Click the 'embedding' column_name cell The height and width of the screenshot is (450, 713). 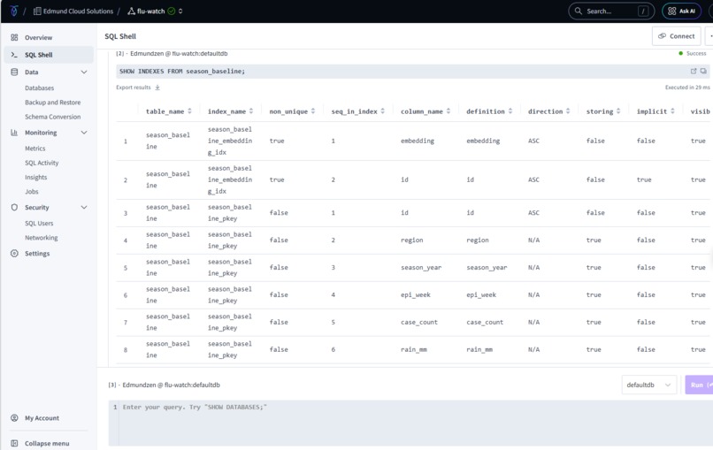418,141
